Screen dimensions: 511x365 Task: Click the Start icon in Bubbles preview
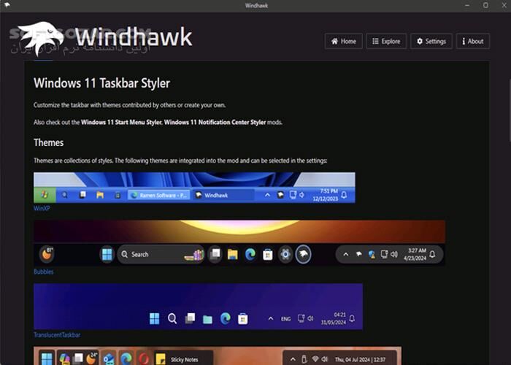point(107,254)
